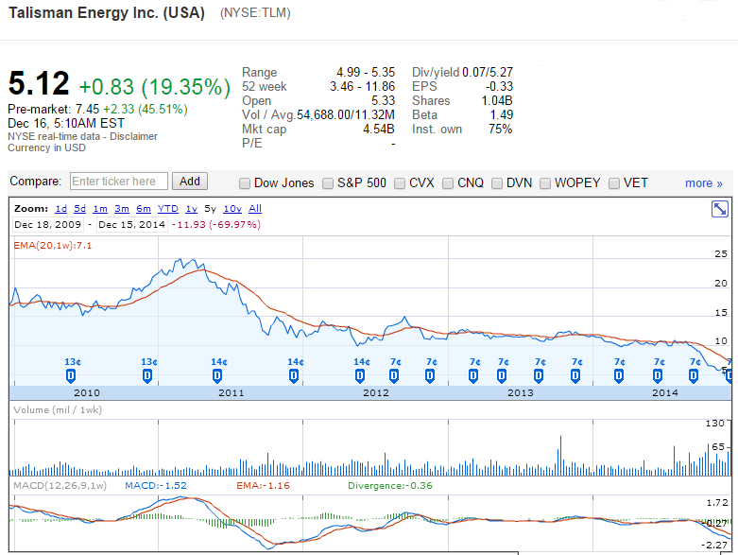Click the Inst. own 75% value
The image size is (738, 555).
click(500, 129)
